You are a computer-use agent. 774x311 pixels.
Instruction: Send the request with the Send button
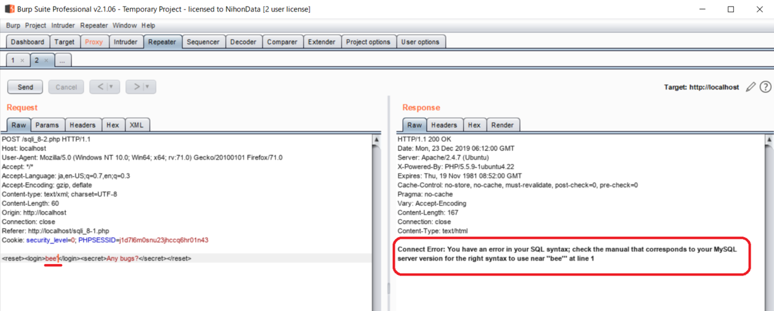click(25, 87)
